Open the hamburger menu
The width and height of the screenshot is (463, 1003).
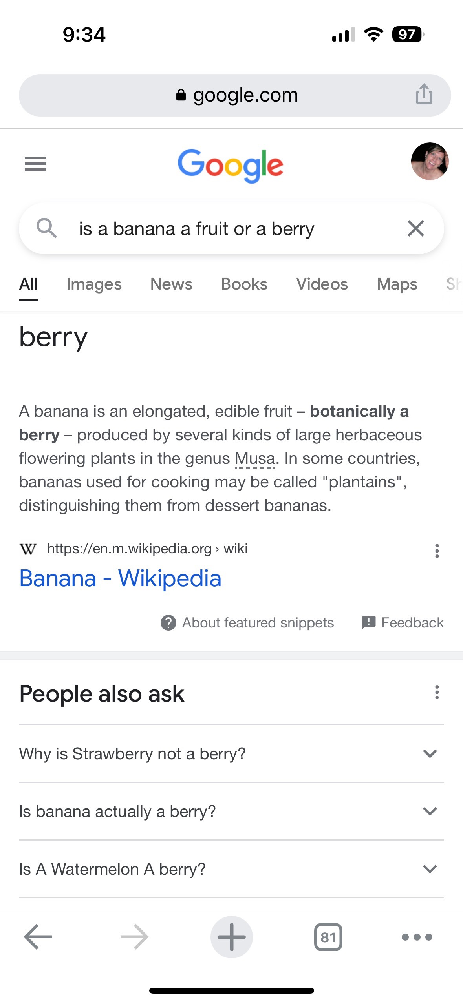pos(35,163)
